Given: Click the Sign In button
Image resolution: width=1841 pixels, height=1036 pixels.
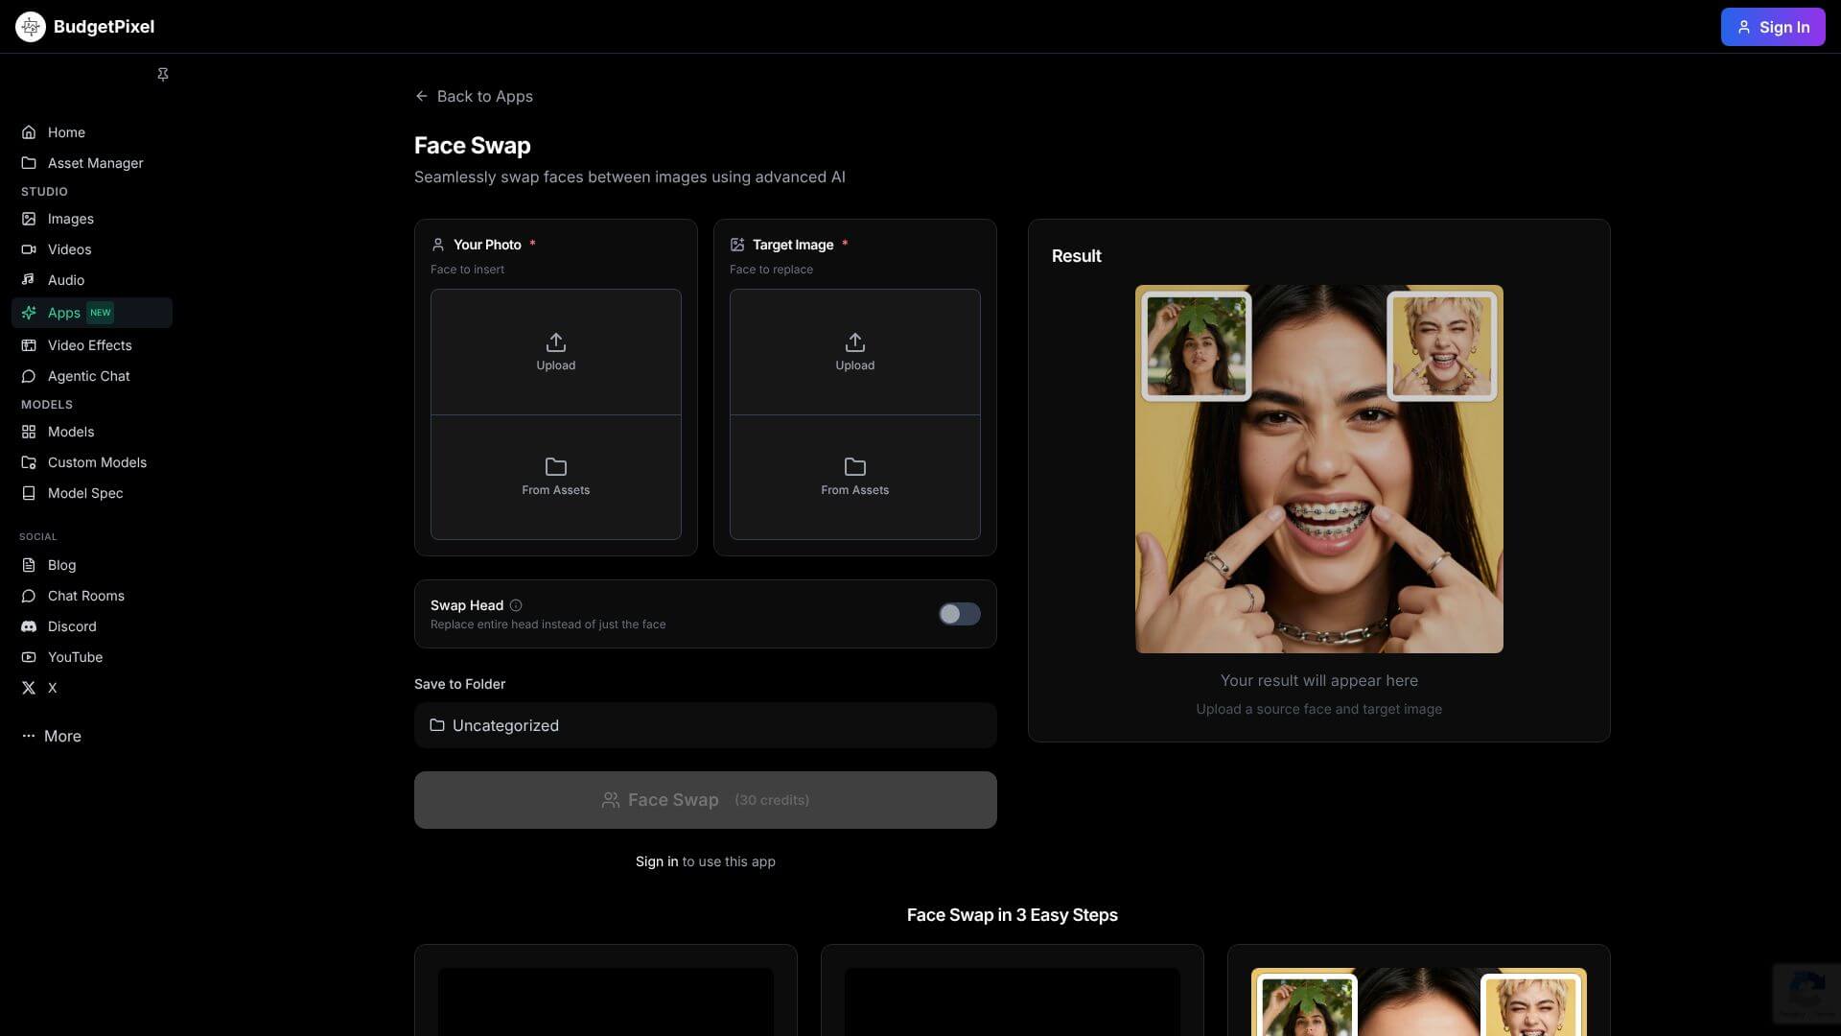Looking at the screenshot, I should click(1772, 27).
